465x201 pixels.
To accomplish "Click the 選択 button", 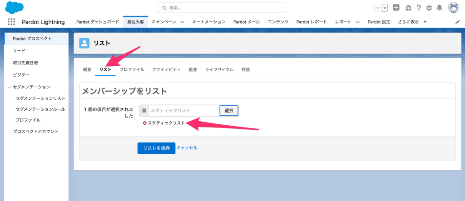I will [x=229, y=111].
